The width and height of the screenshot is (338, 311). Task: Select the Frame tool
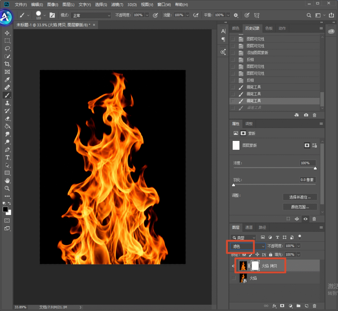7,72
